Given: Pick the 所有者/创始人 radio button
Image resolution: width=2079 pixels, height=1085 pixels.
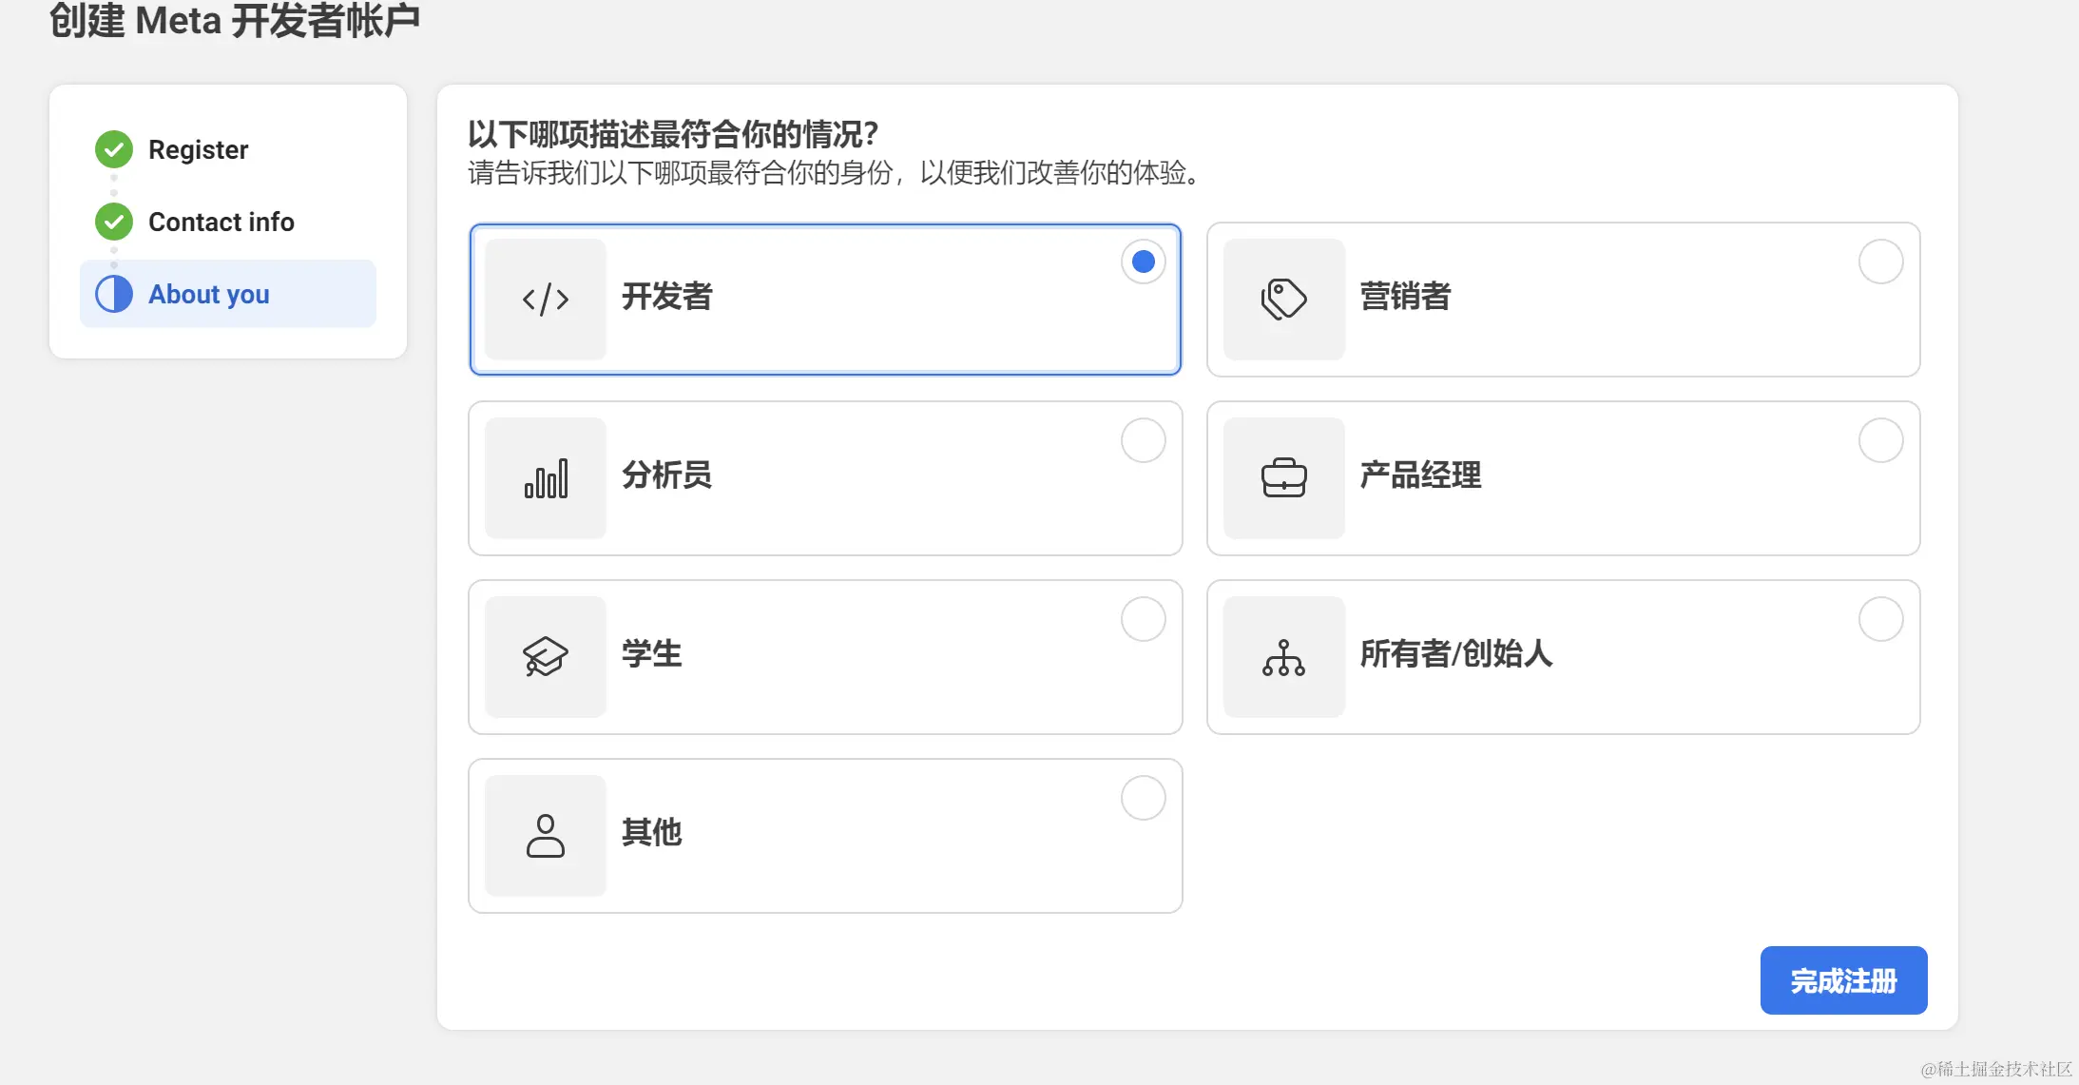Looking at the screenshot, I should [x=1880, y=619].
